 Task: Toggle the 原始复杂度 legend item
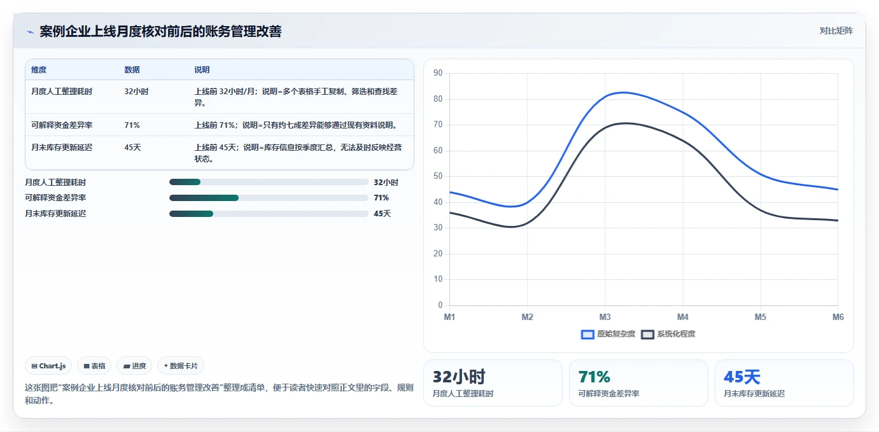coord(608,334)
